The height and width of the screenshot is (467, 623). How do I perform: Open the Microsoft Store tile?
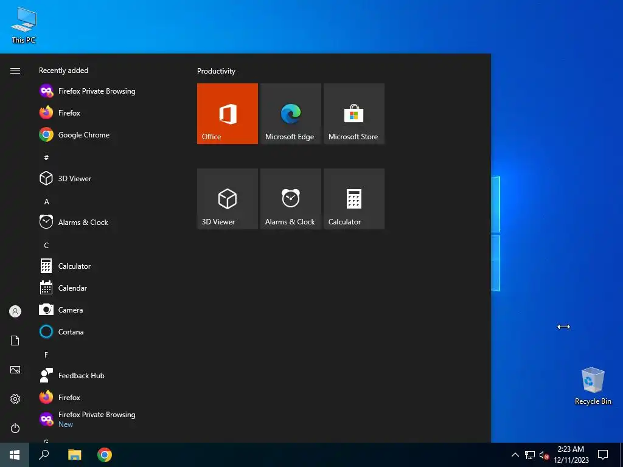point(354,114)
